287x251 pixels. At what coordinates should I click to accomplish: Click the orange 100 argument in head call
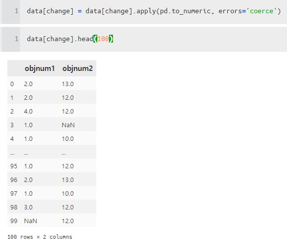tap(103, 39)
